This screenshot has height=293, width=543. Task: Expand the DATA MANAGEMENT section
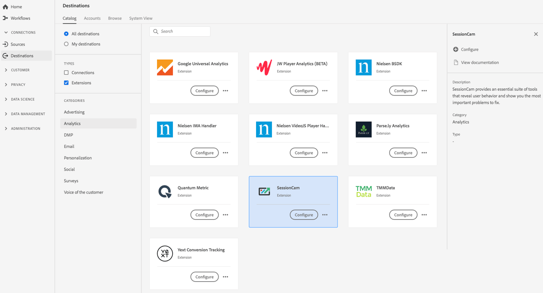pyautogui.click(x=5, y=113)
